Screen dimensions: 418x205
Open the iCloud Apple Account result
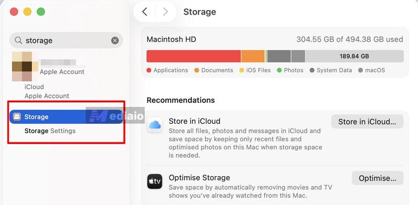click(x=47, y=91)
